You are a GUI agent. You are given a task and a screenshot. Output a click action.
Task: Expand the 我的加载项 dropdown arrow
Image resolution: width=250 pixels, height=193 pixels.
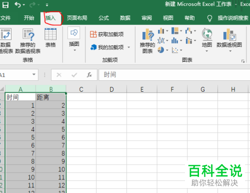[128, 47]
